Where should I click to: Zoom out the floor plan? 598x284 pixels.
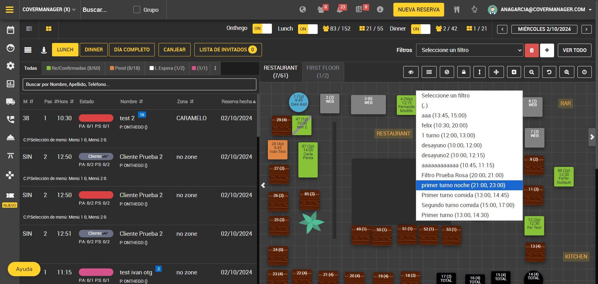point(532,72)
